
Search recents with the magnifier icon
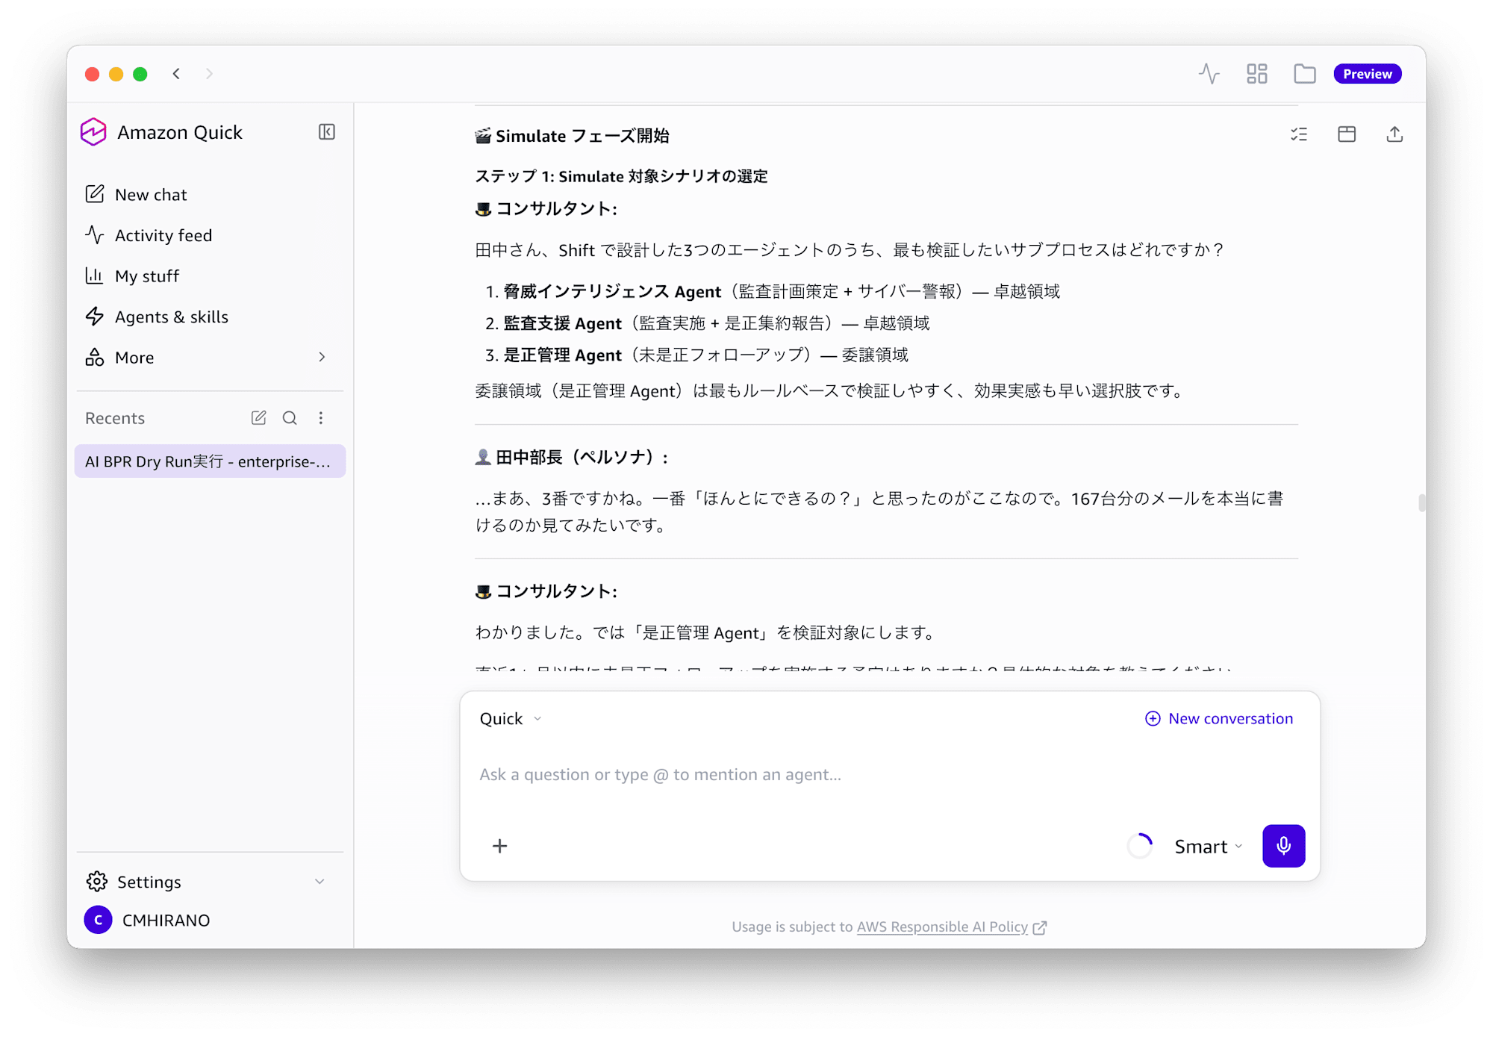[290, 418]
